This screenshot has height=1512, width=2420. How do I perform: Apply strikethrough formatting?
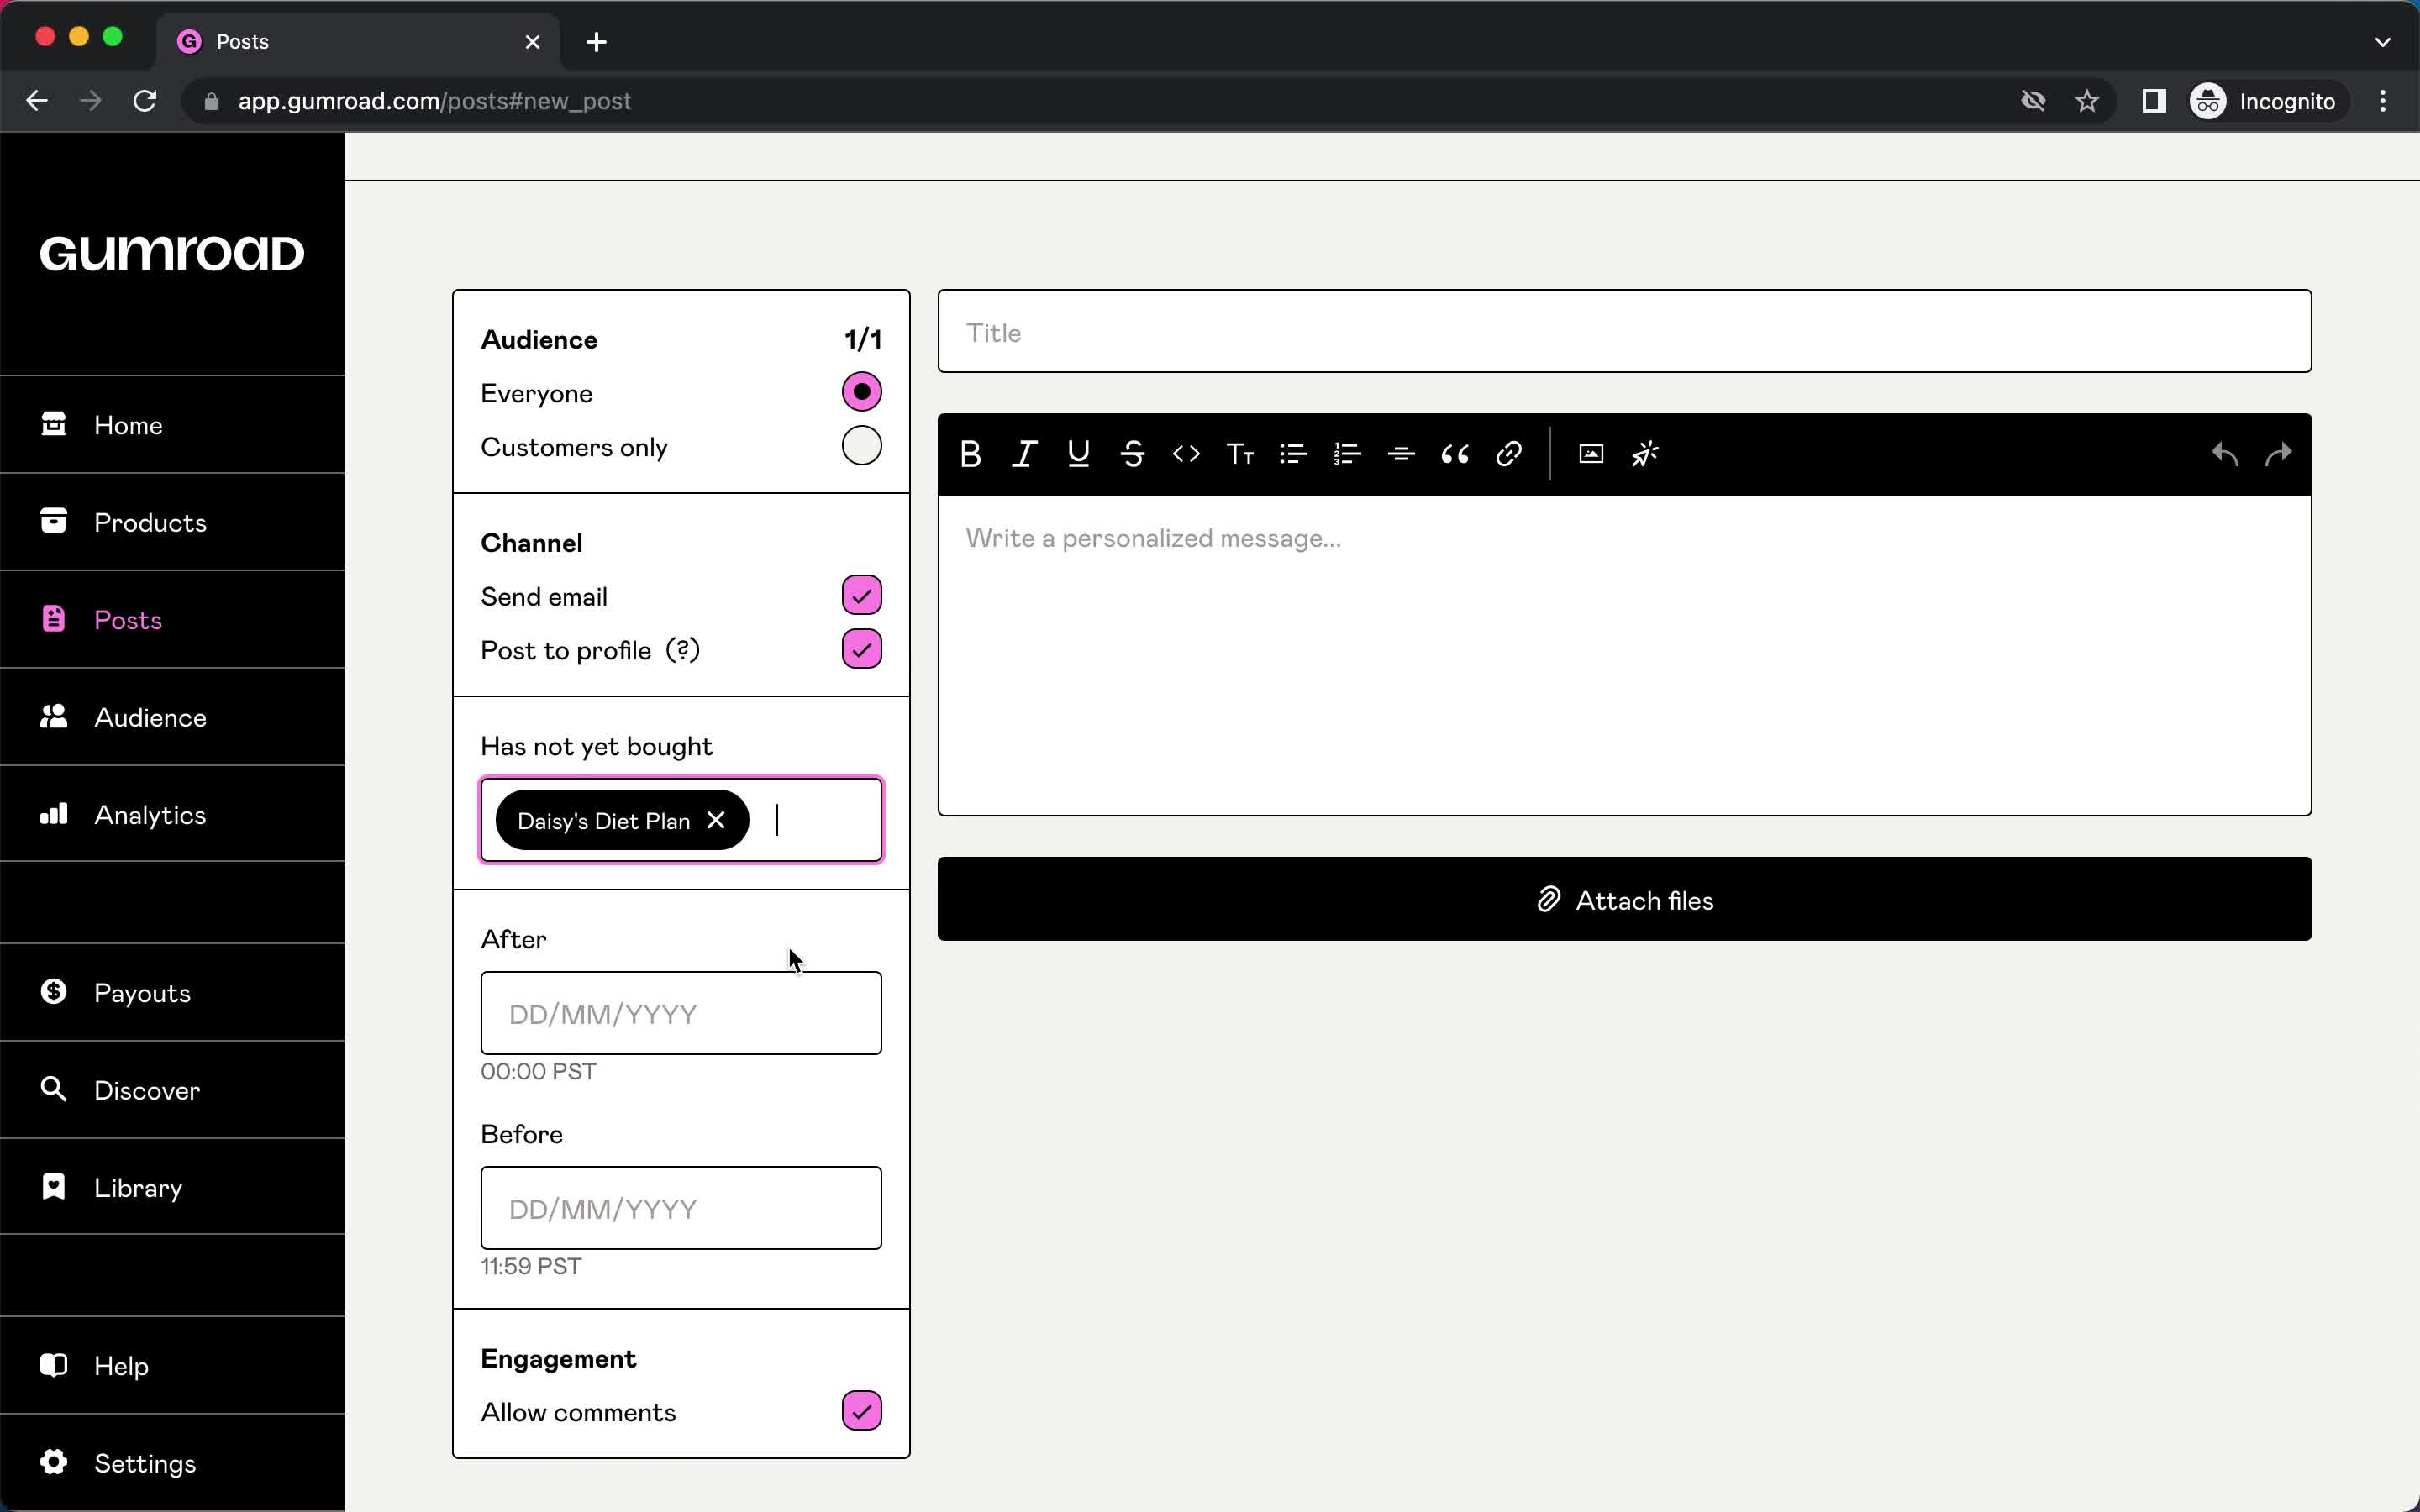coord(1132,454)
